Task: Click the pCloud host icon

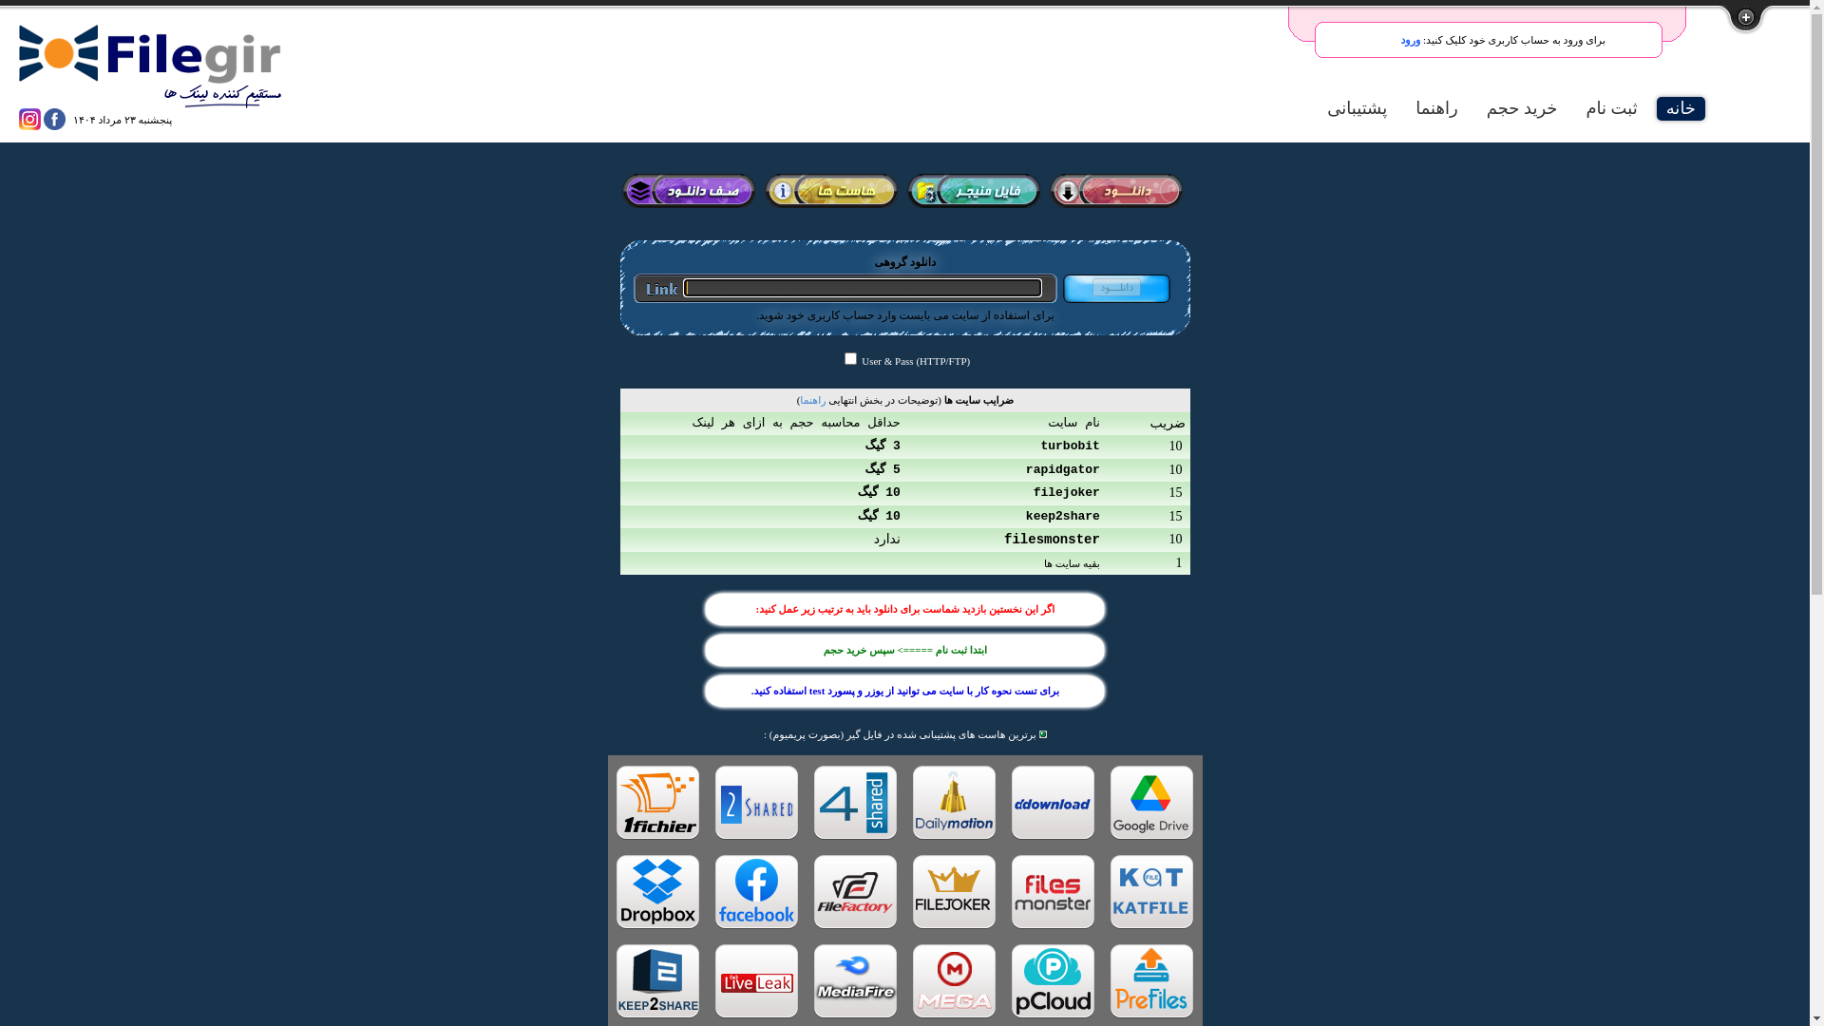Action: coord(1053,981)
